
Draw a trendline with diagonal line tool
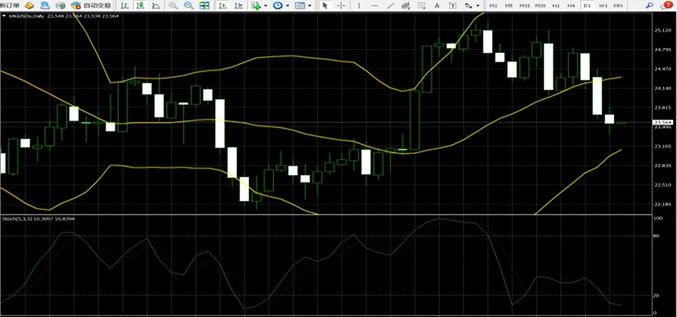click(x=390, y=5)
